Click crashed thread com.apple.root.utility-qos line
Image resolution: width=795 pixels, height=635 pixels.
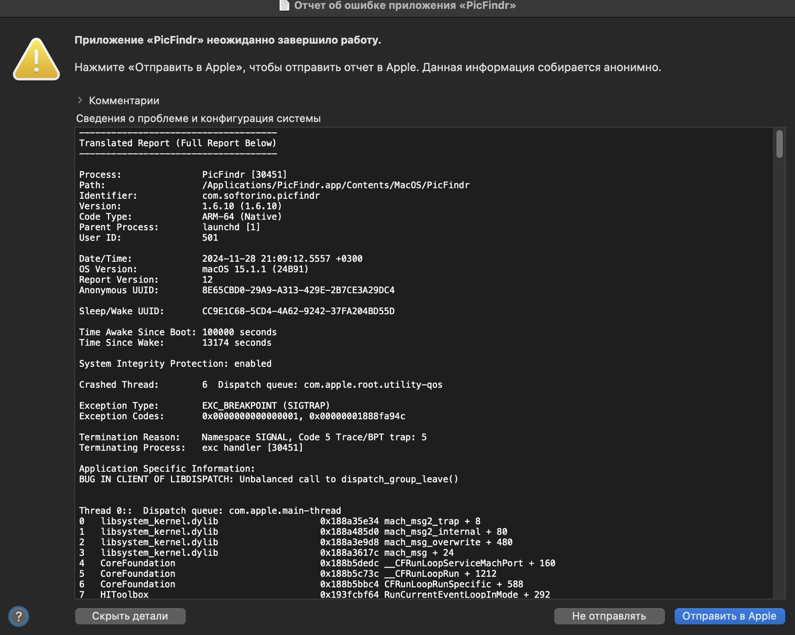coord(261,384)
